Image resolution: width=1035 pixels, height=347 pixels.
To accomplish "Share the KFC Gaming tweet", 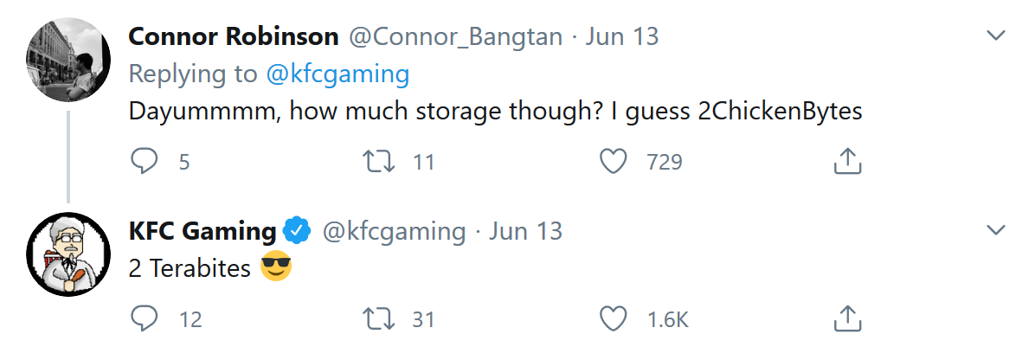I will point(847,318).
